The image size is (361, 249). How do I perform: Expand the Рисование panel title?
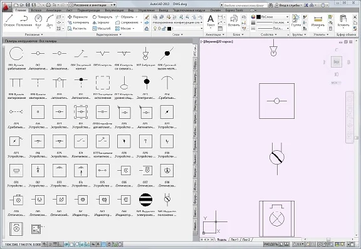pyautogui.click(x=34, y=34)
